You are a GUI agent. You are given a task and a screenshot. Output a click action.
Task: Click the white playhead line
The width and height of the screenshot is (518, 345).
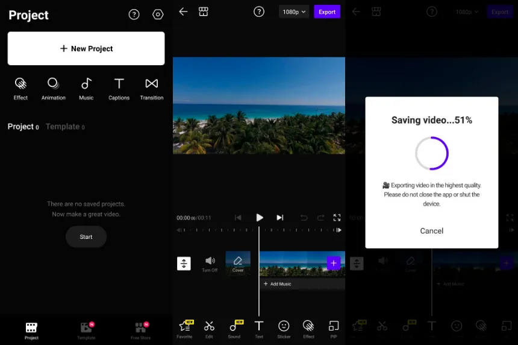click(259, 271)
